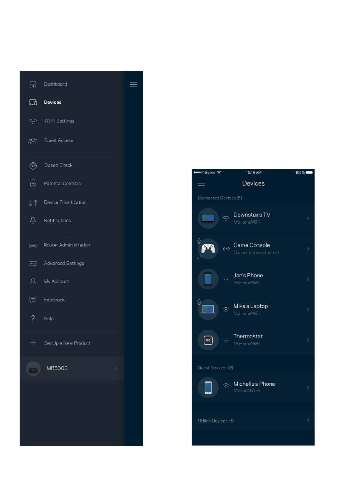Viewport: 359px width, 483px height.
Task: Open the MR8300 router chevron
Action: pyautogui.click(x=115, y=369)
